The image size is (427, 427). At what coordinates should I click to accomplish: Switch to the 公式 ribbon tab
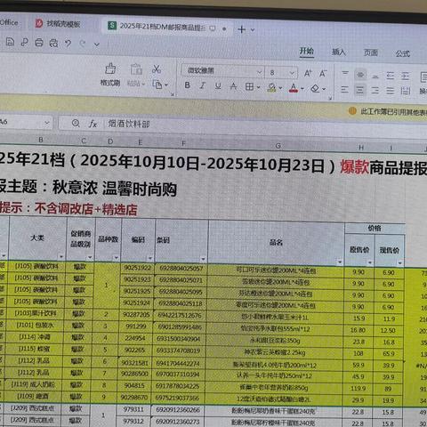coord(403,53)
